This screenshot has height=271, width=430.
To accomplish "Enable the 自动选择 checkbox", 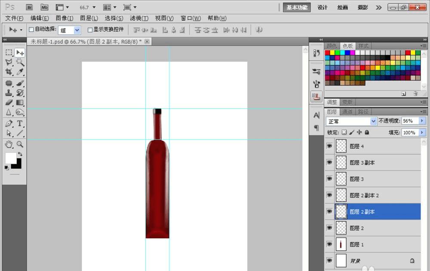I will (x=31, y=30).
